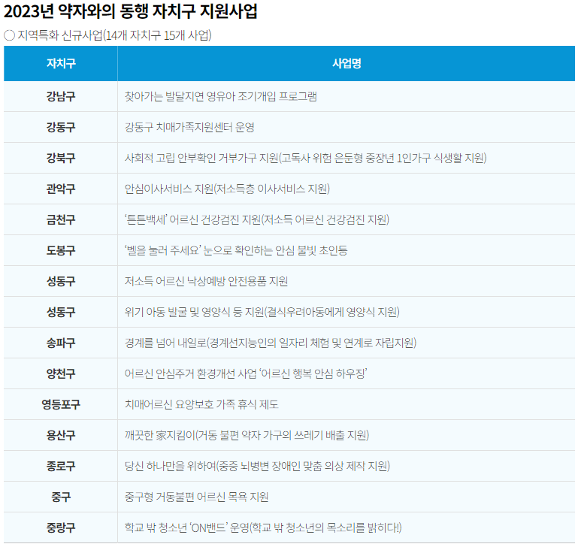Select the '양천구' district cell
The image size is (581, 547).
click(x=61, y=373)
